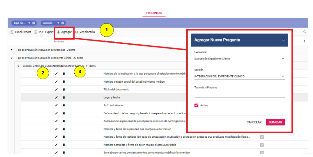Click the Acciones column header
Image resolution: width=313 pixels, height=157 pixels.
(58, 41)
